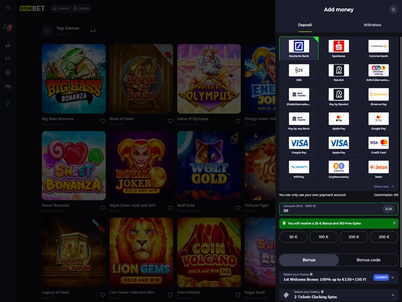This screenshot has height=302, width=402.
Task: Toggle heart on Legacy of Dead
Action: click(x=102, y=295)
